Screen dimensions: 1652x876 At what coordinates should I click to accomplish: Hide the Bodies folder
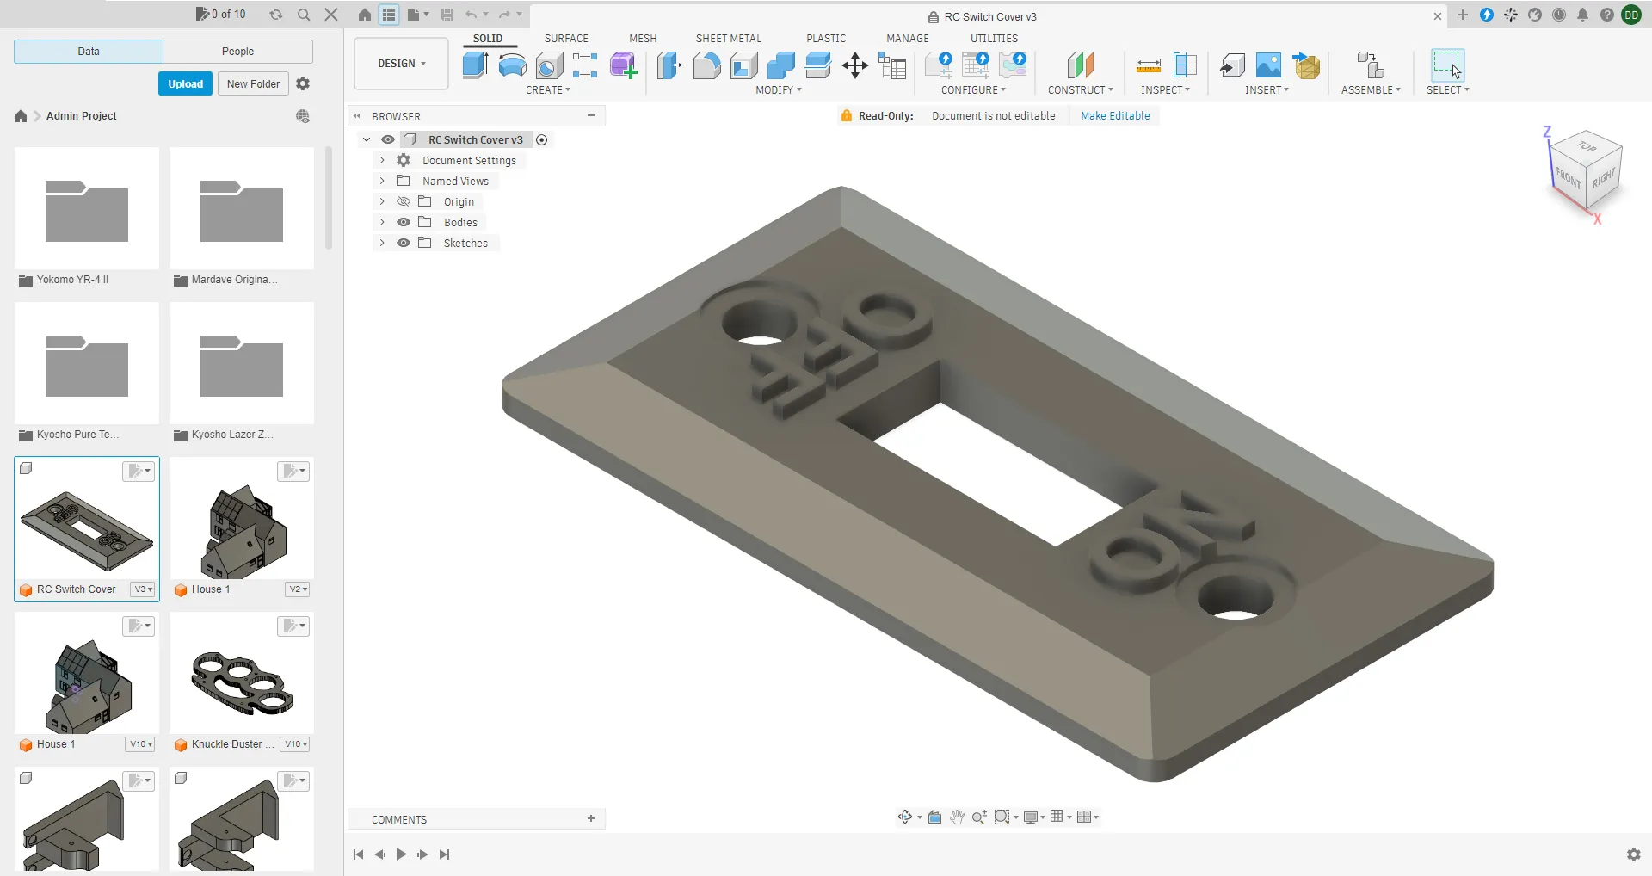(403, 222)
